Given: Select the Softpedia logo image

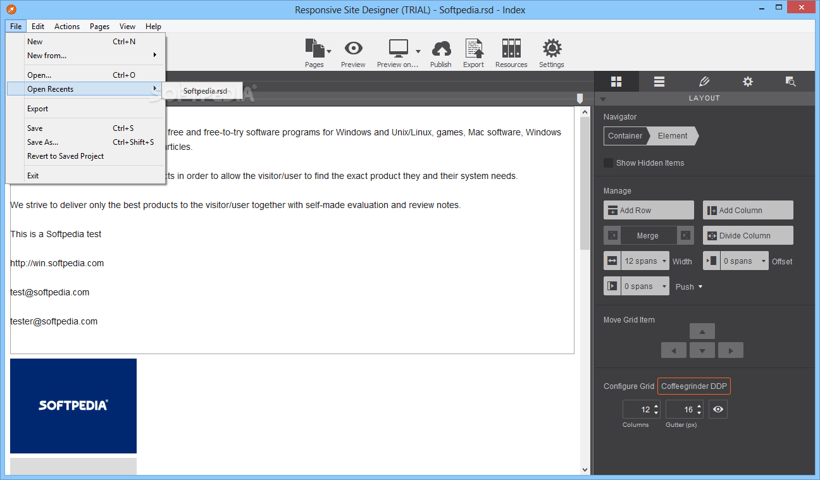Looking at the screenshot, I should point(73,406).
